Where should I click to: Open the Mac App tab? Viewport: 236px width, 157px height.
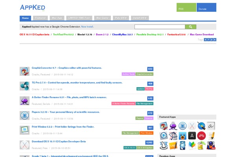click(57, 18)
